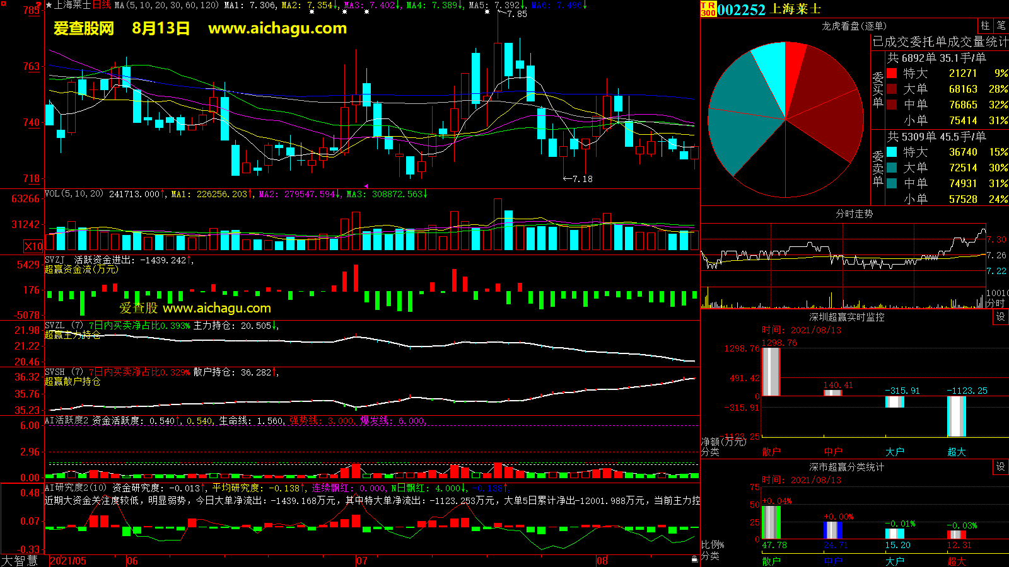Viewport: 1009px width, 567px height.
Task: Click the magenta arrow marker below price chart
Action: 366,186
